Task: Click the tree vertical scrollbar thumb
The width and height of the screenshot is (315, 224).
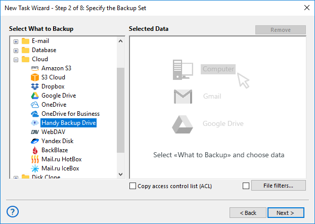Action: tap(120, 110)
